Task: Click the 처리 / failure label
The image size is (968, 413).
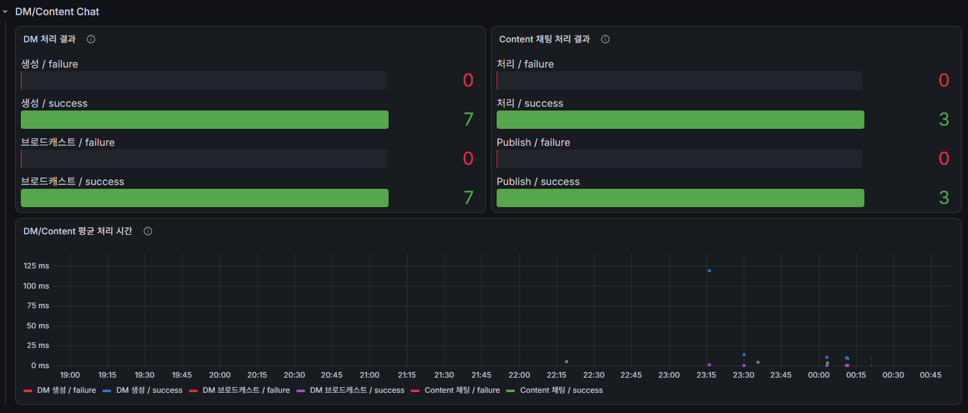Action: 525,64
